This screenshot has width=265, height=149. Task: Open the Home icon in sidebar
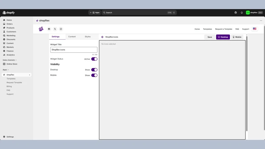click(4, 20)
